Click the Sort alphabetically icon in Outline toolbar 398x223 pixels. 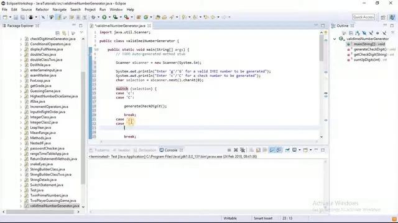358,33
